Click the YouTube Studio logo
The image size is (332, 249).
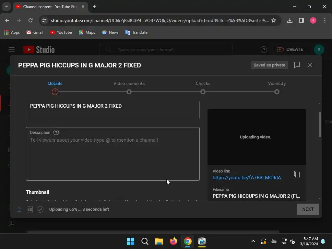39,50
